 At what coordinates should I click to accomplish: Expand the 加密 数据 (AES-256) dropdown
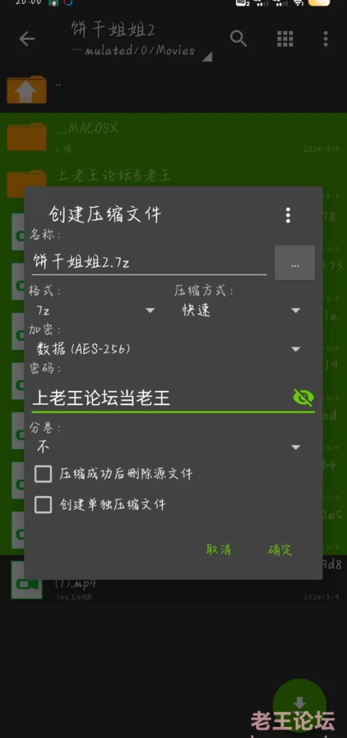tap(168, 349)
